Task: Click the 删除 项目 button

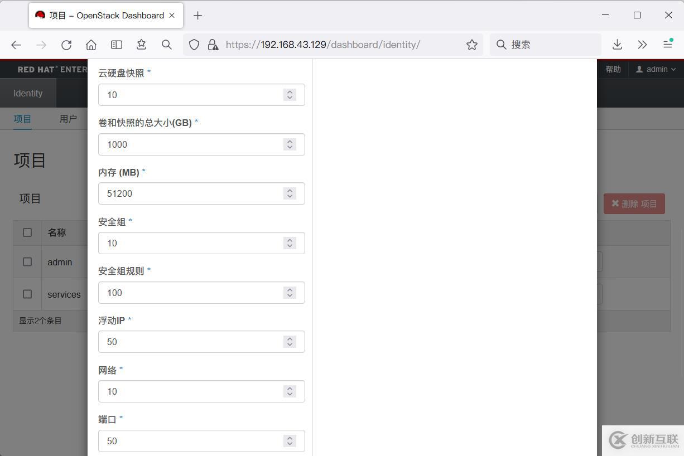Action: (634, 203)
